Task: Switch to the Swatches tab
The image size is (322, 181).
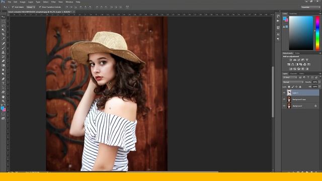Action: tap(293, 14)
